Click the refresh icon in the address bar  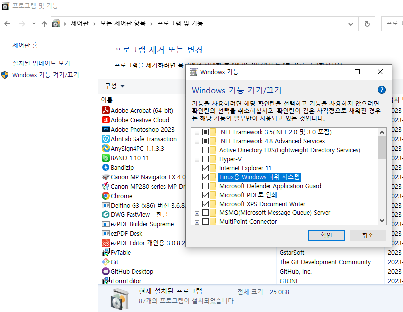[367, 24]
